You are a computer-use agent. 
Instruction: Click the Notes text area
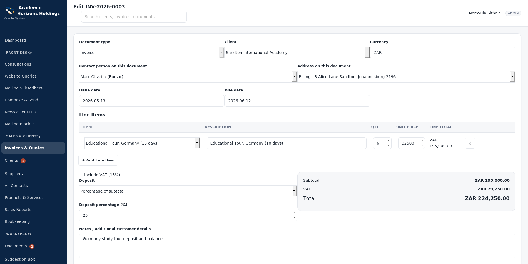point(297,246)
